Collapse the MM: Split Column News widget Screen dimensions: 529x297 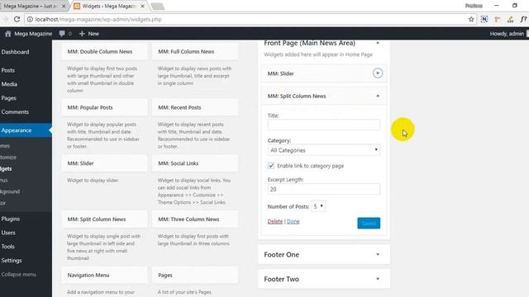[x=378, y=96]
